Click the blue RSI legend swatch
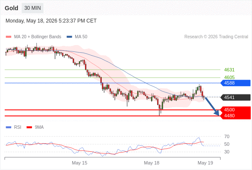The image size is (252, 170). pyautogui.click(x=9, y=127)
